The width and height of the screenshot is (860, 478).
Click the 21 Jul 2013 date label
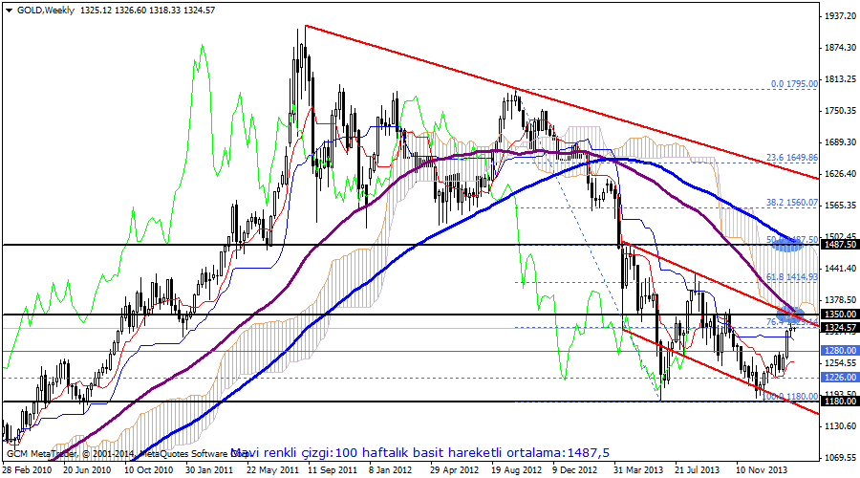click(x=698, y=470)
